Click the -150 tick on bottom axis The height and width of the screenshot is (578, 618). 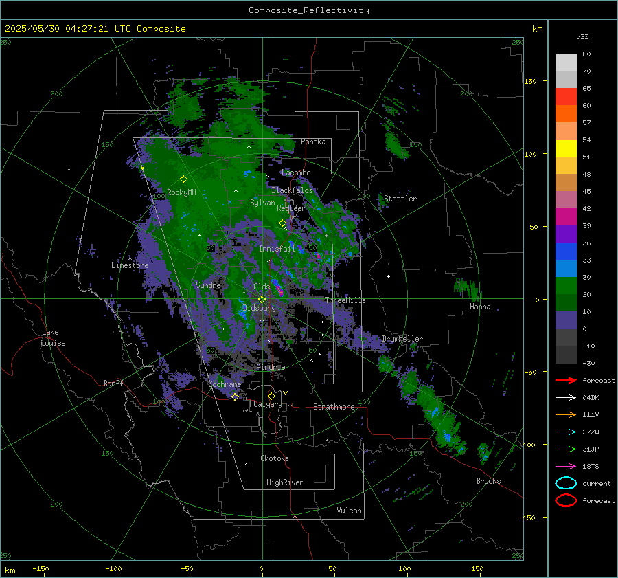(x=41, y=568)
